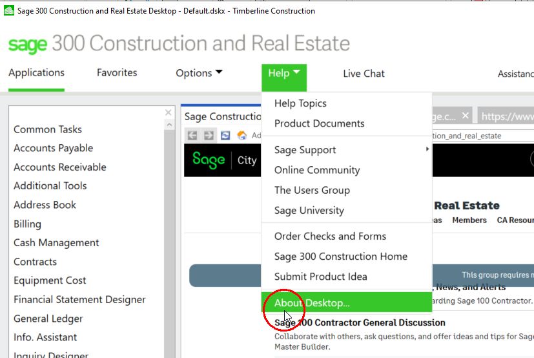Select Contracts application
Viewport: 534px width, 358px height.
tap(35, 262)
